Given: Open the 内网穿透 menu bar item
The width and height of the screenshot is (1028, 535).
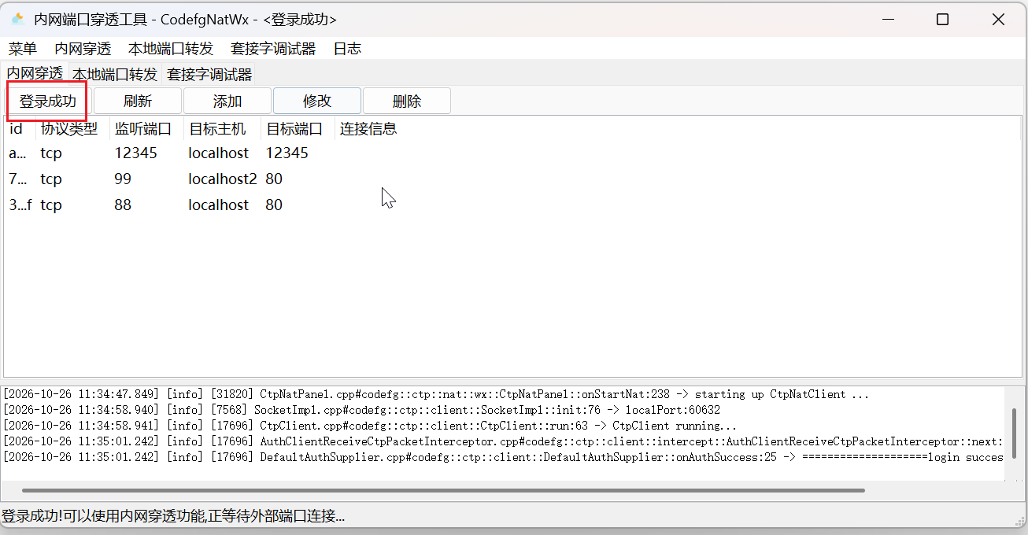Looking at the screenshot, I should (83, 49).
